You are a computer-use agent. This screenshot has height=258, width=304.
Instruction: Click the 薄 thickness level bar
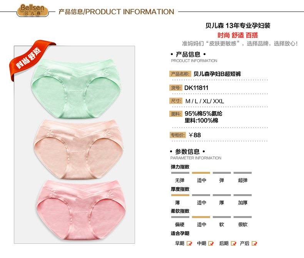click(x=180, y=195)
